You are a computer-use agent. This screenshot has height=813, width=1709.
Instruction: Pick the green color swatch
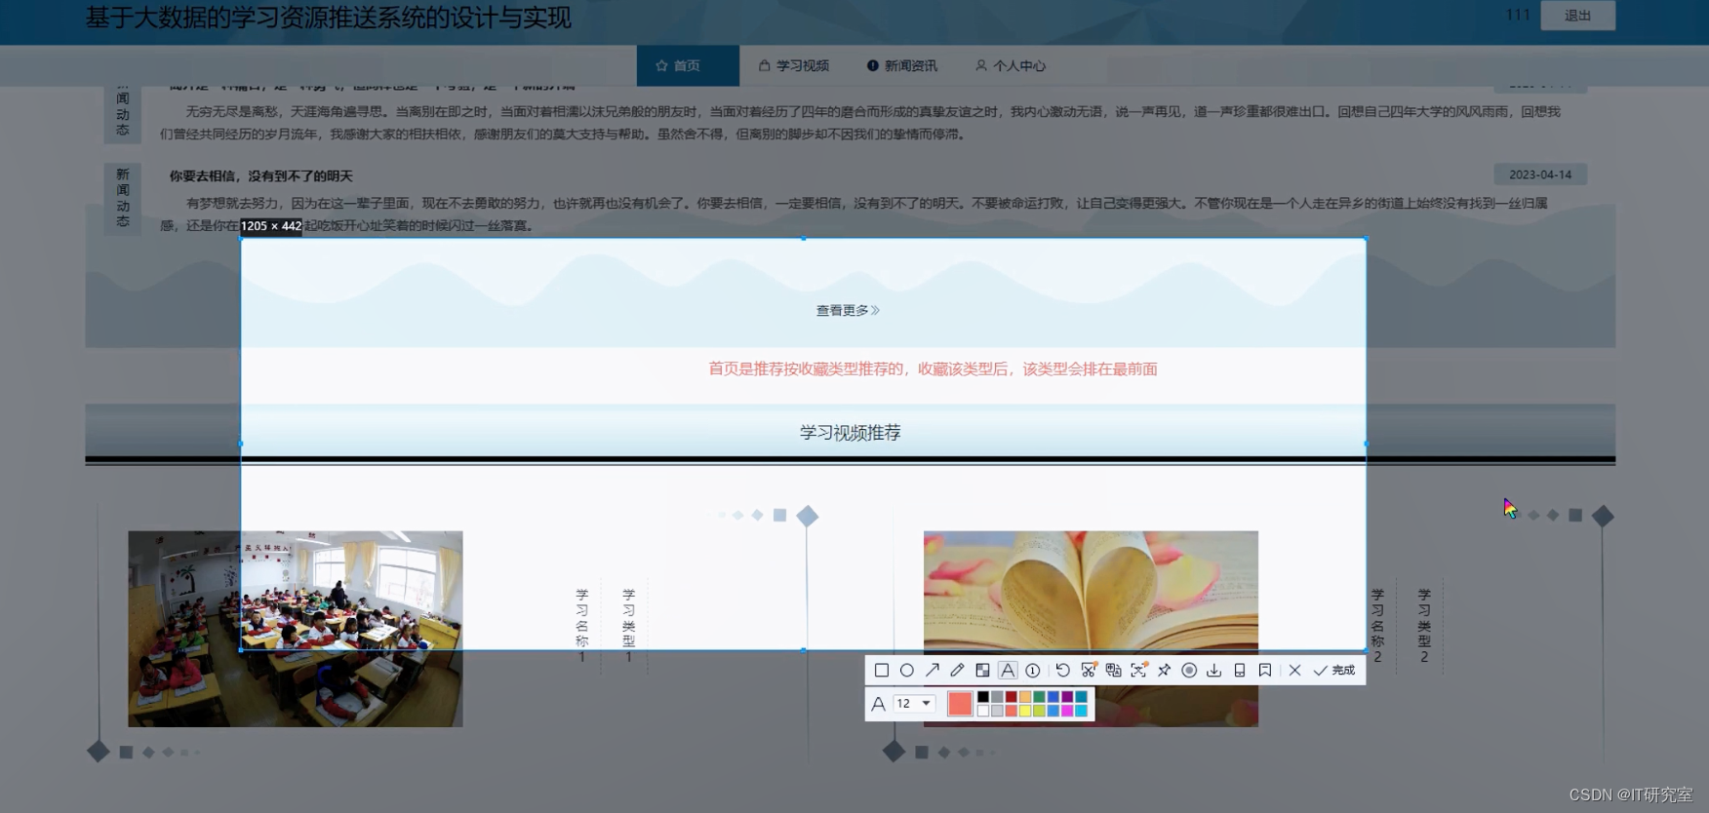click(1039, 697)
